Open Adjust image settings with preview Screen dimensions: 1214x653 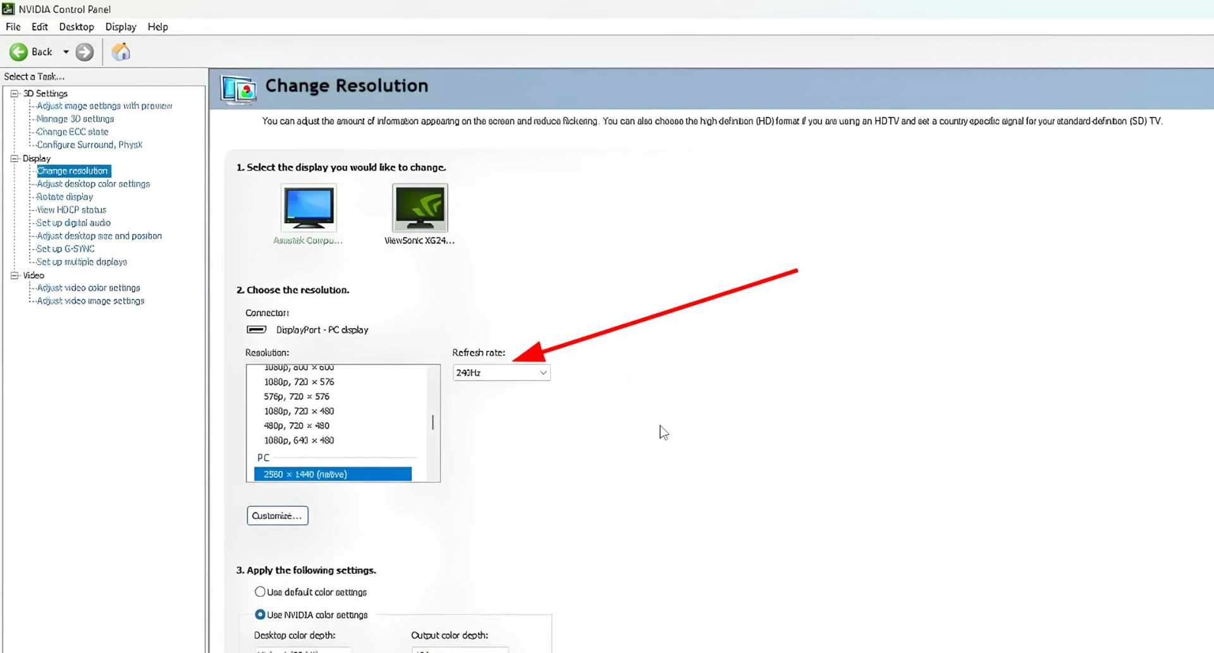click(x=104, y=106)
